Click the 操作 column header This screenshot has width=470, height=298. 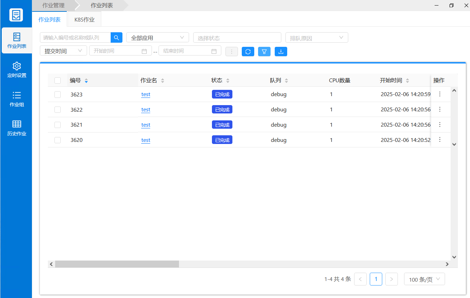(439, 80)
